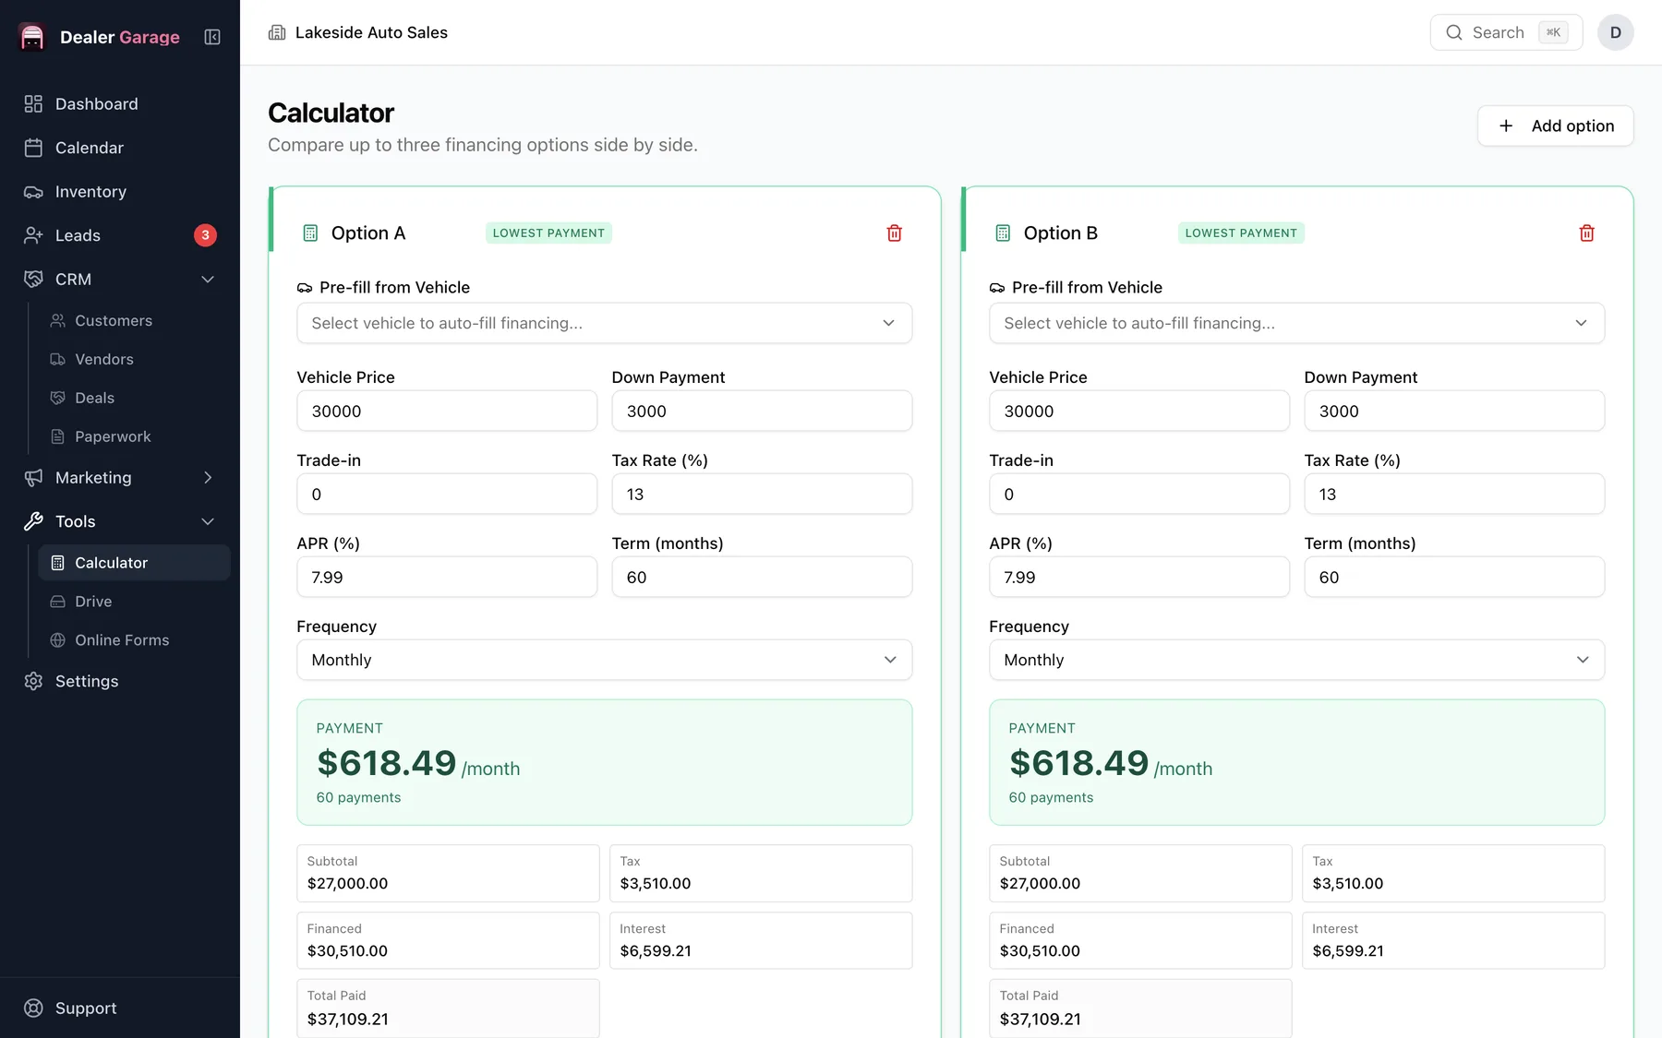This screenshot has width=1662, height=1038.
Task: Open the Drive tool
Action: [135, 602]
